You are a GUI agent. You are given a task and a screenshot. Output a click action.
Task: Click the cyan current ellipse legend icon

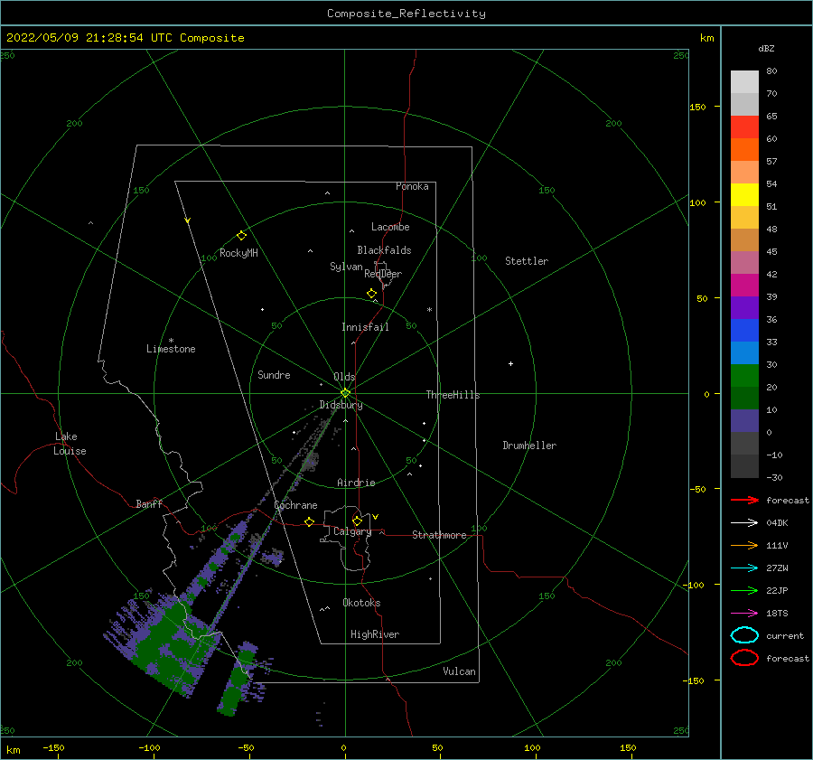tap(745, 635)
